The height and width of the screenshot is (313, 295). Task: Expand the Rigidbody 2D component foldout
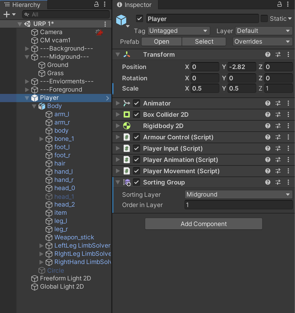(118, 126)
